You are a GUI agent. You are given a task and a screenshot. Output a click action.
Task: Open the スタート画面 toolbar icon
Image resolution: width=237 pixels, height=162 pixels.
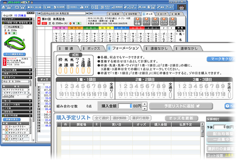[8, 7]
